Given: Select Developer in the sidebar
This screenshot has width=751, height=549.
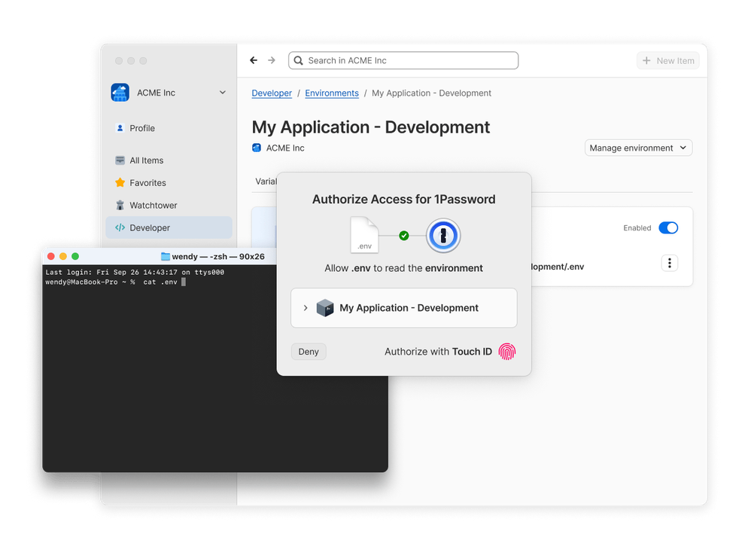Looking at the screenshot, I should click(150, 227).
